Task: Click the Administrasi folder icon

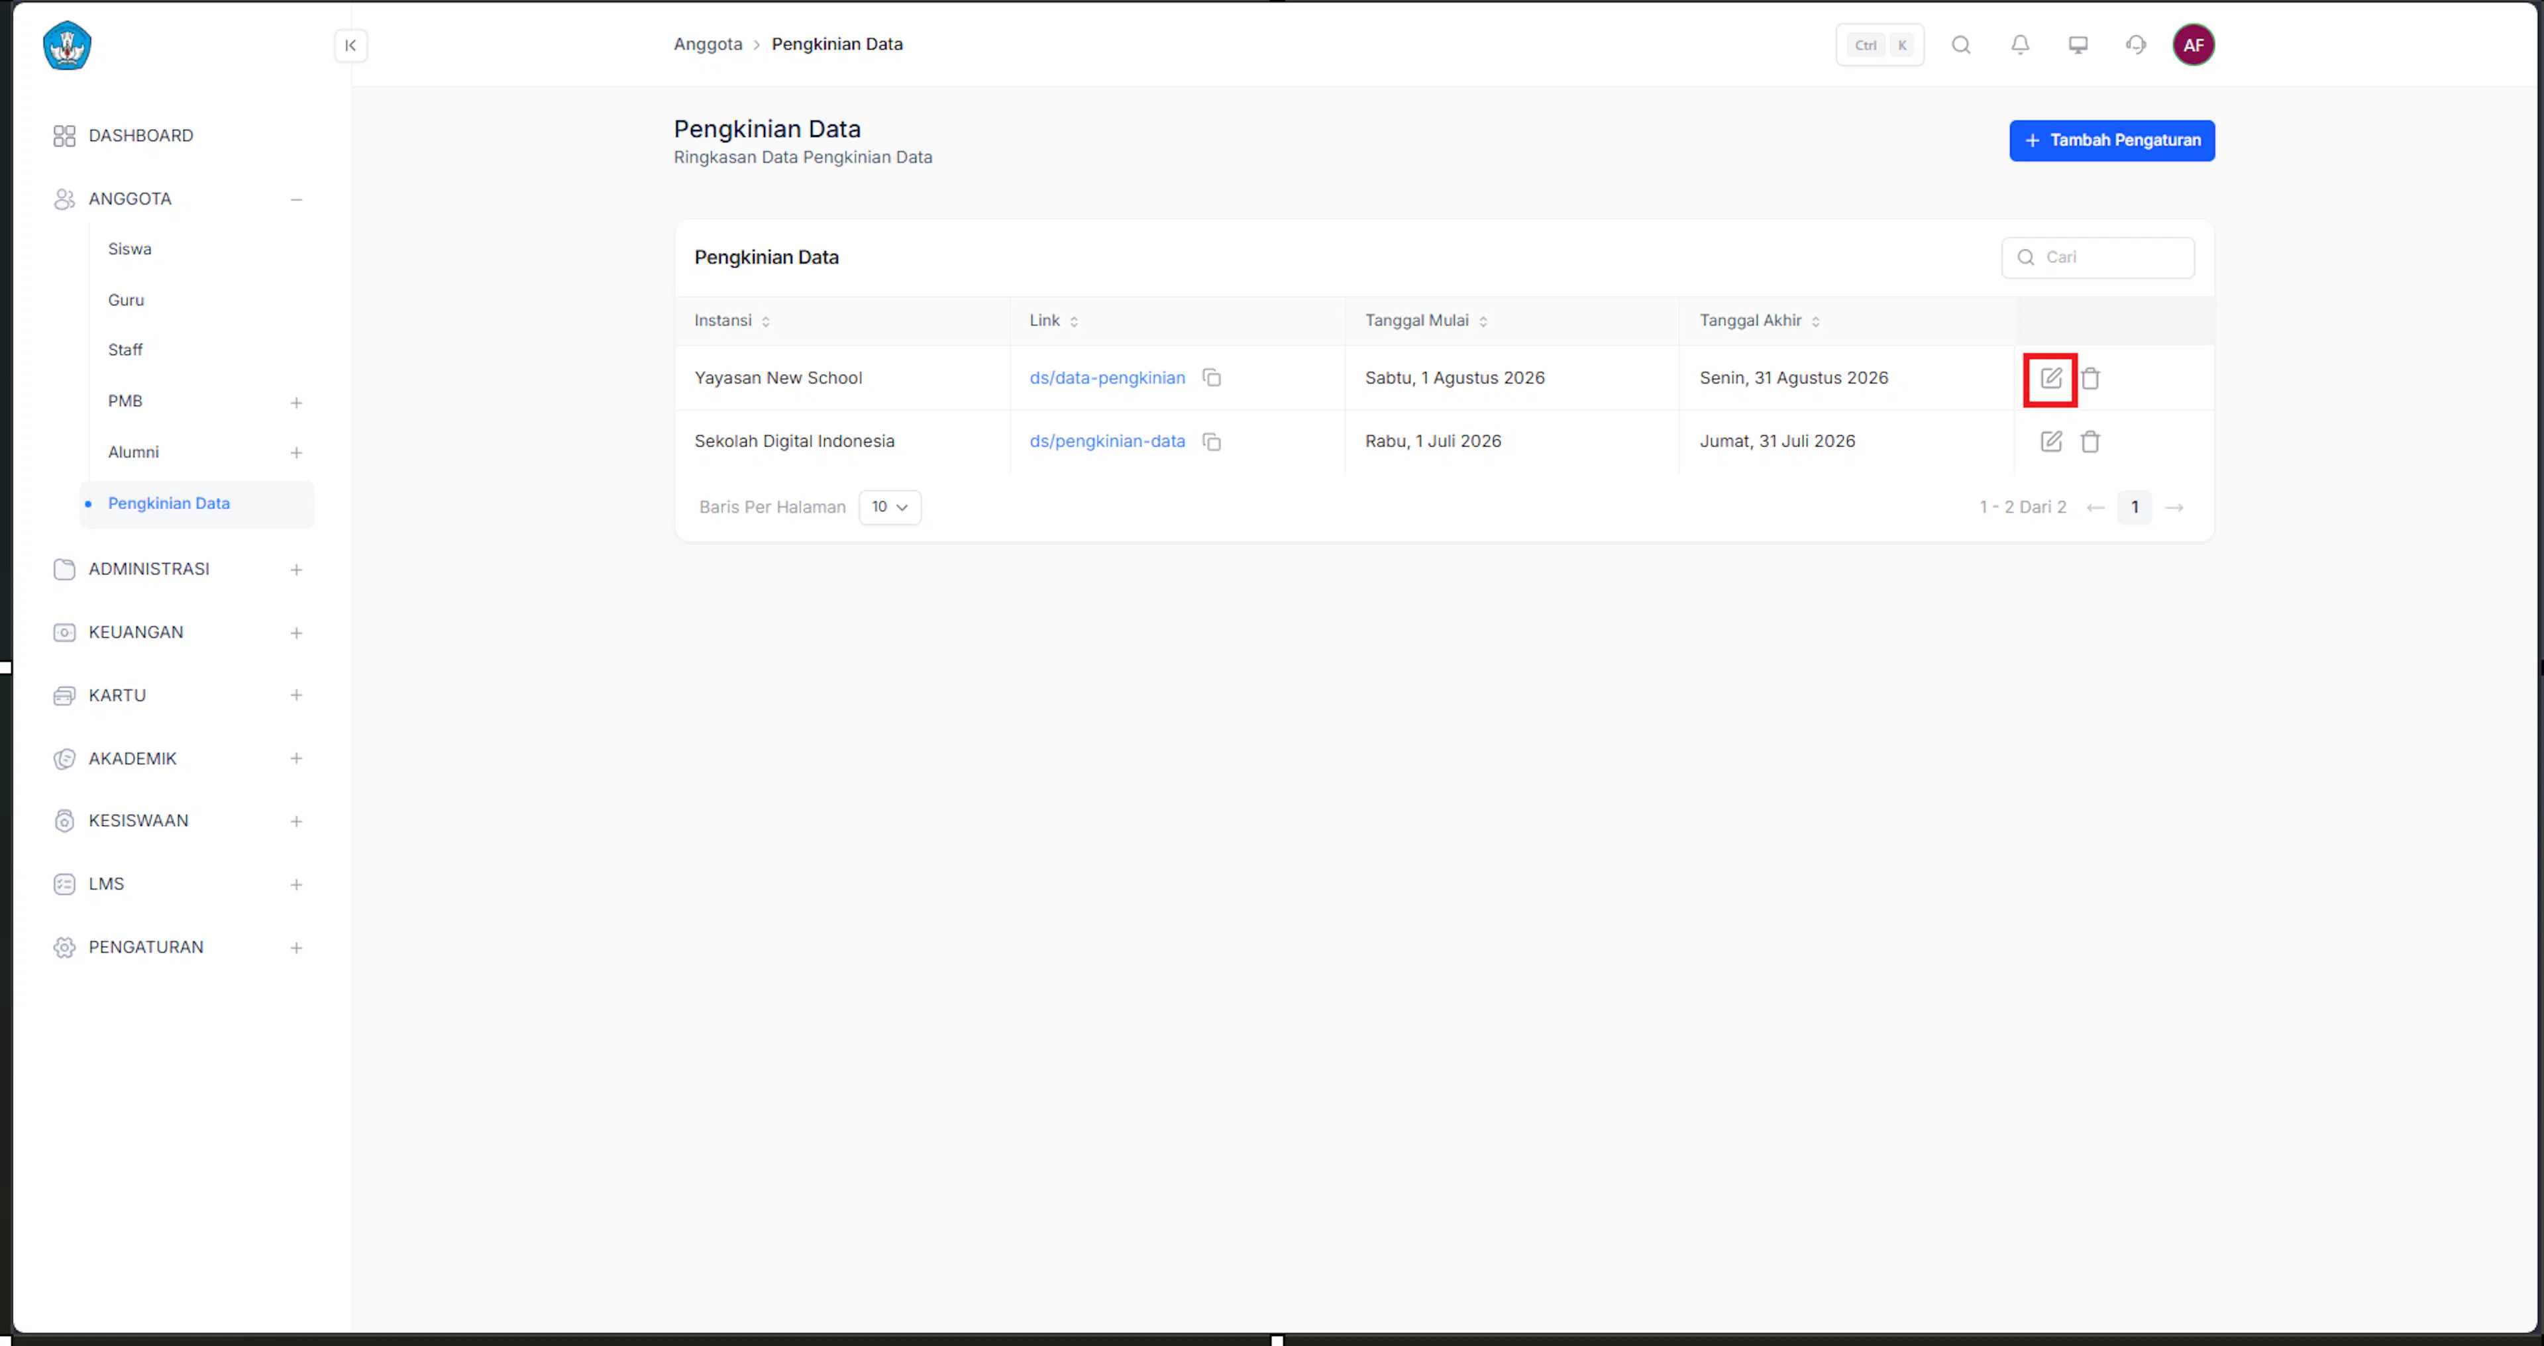Action: point(64,570)
